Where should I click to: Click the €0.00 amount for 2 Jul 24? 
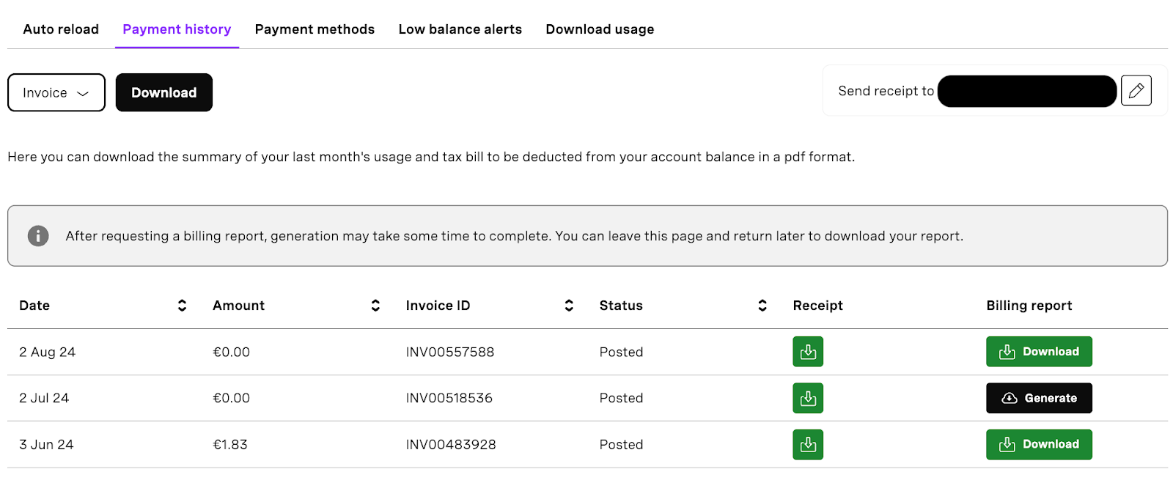pos(231,398)
